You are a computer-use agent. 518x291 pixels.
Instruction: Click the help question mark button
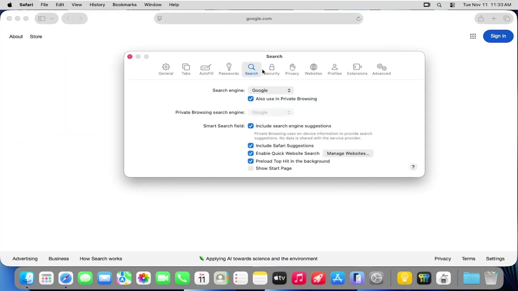413,167
